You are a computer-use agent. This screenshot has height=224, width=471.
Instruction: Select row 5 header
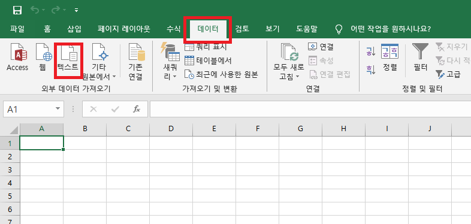point(10,196)
